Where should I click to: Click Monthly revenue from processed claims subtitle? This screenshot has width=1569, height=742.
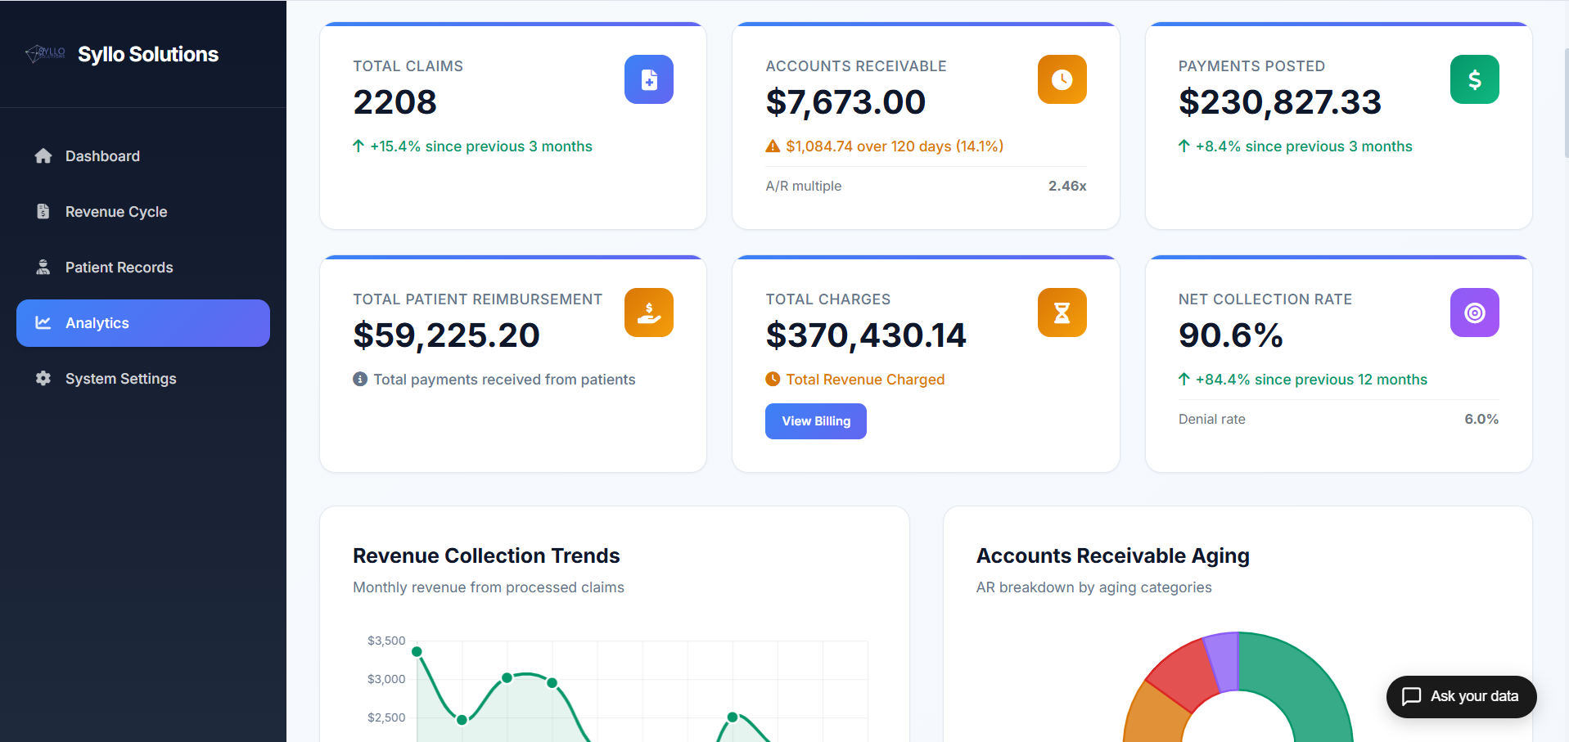coord(489,587)
